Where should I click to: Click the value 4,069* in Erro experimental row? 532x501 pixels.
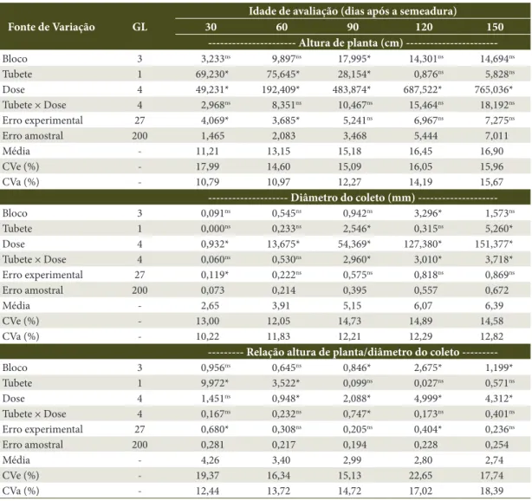point(214,120)
